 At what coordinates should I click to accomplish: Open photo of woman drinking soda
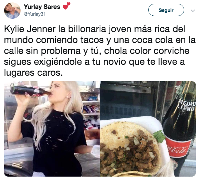[52, 129]
